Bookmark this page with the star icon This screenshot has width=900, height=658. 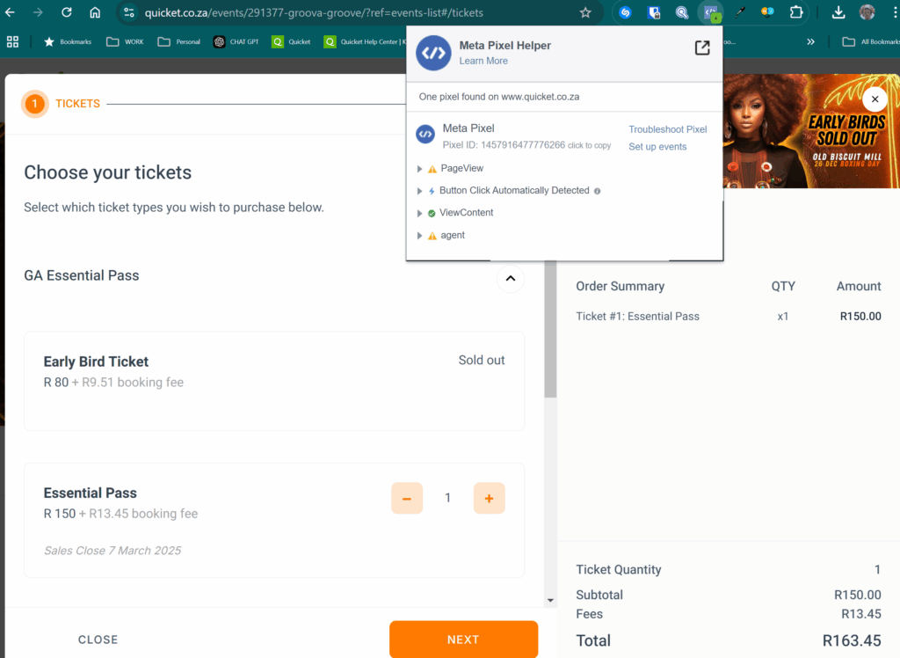(584, 12)
